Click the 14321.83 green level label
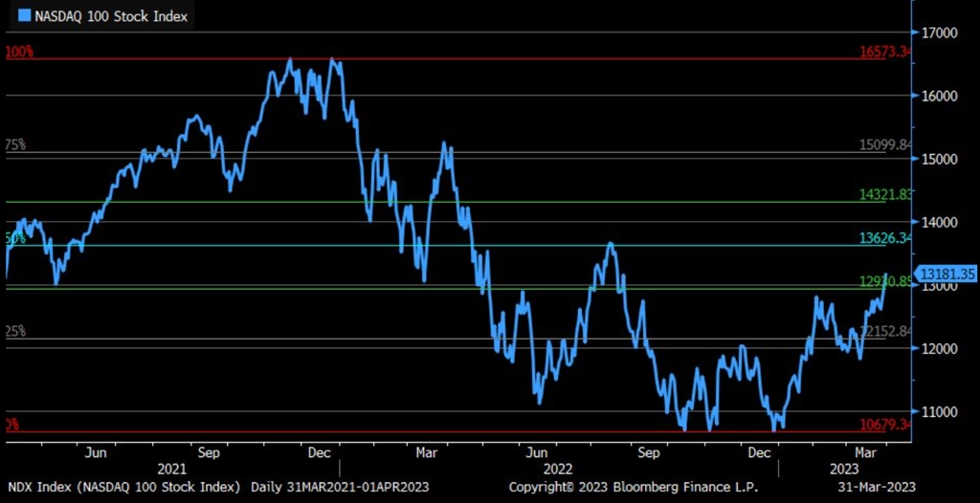 coord(883,194)
